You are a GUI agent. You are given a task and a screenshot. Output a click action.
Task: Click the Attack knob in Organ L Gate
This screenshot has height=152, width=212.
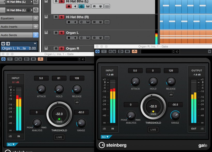41,89
